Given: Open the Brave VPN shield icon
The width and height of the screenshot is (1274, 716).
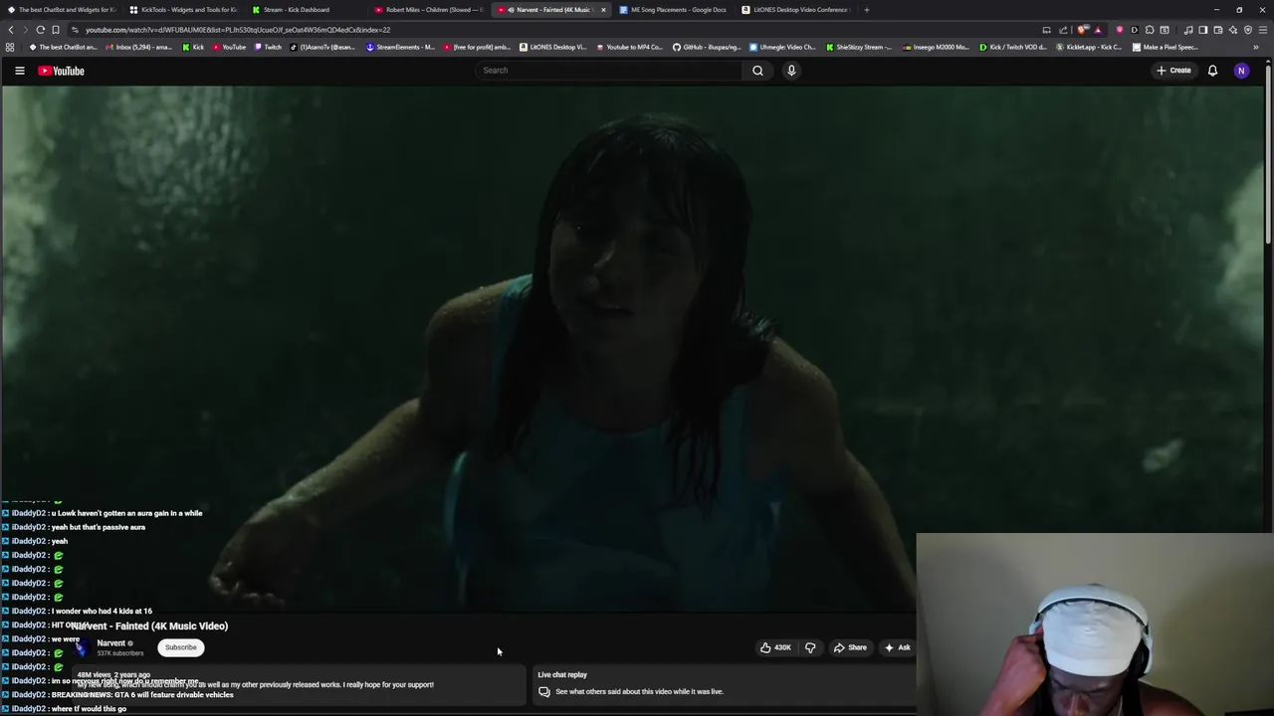Looking at the screenshot, I should [x=1248, y=30].
